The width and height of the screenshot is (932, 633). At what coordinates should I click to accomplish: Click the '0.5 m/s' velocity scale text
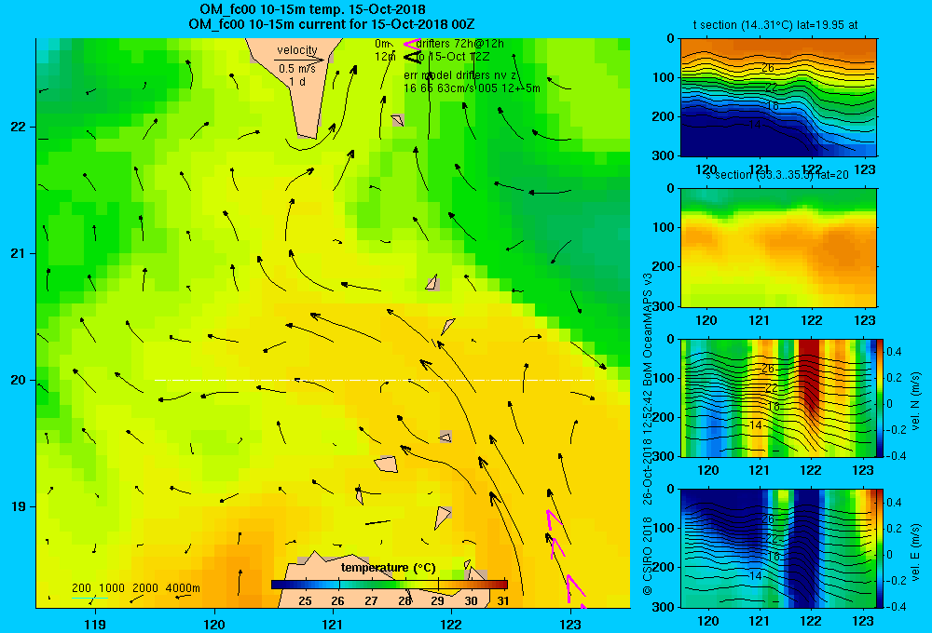pos(297,69)
